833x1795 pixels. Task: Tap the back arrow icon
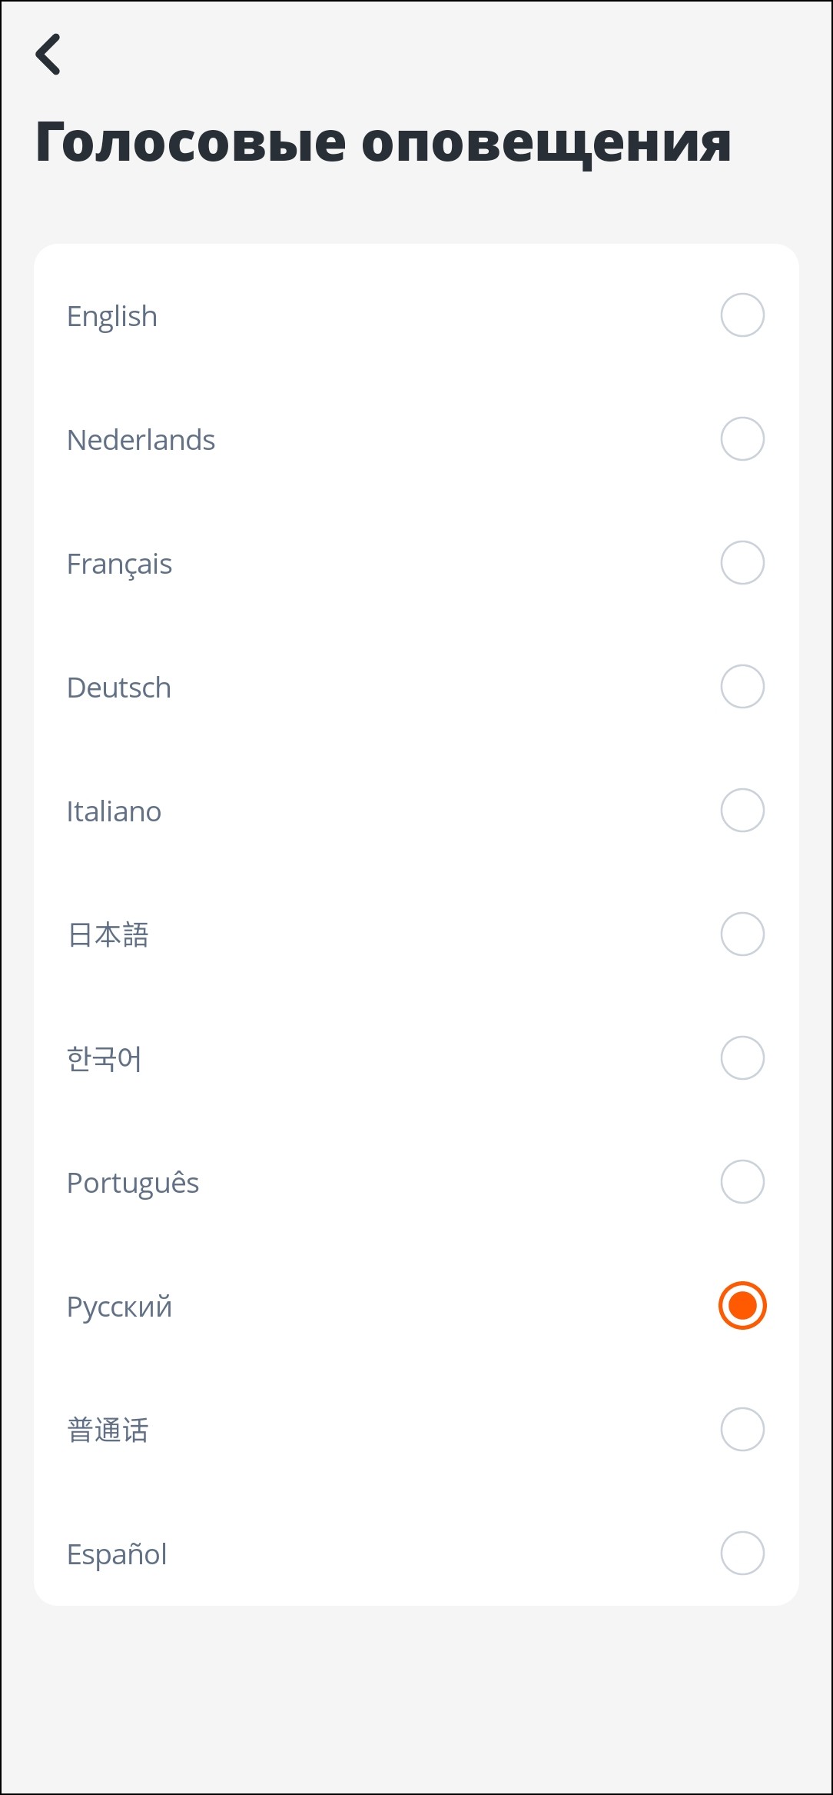(48, 55)
